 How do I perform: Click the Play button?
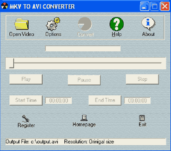click(x=26, y=79)
